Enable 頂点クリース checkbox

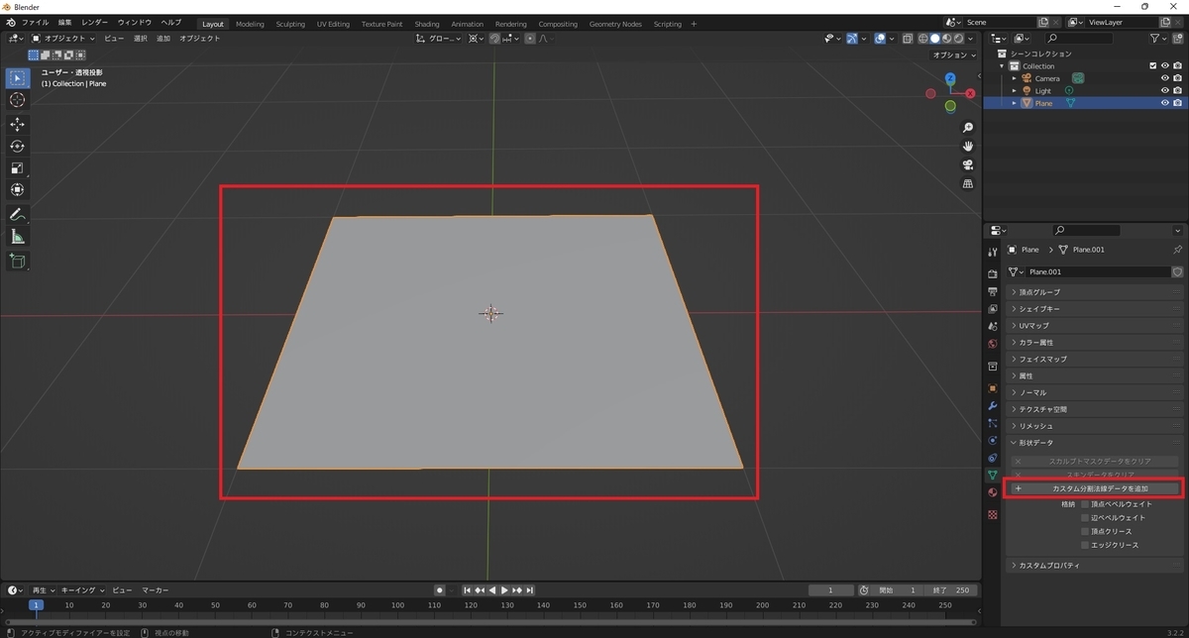(1085, 532)
